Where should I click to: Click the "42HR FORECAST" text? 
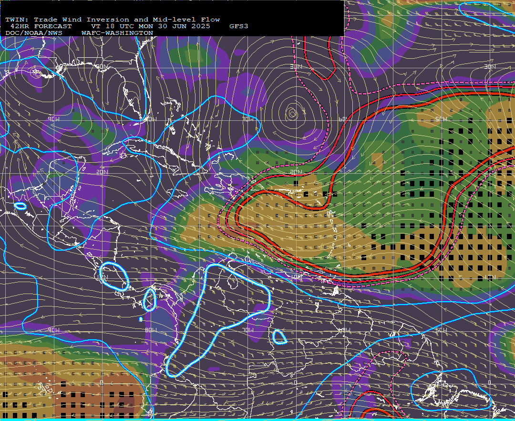point(41,26)
